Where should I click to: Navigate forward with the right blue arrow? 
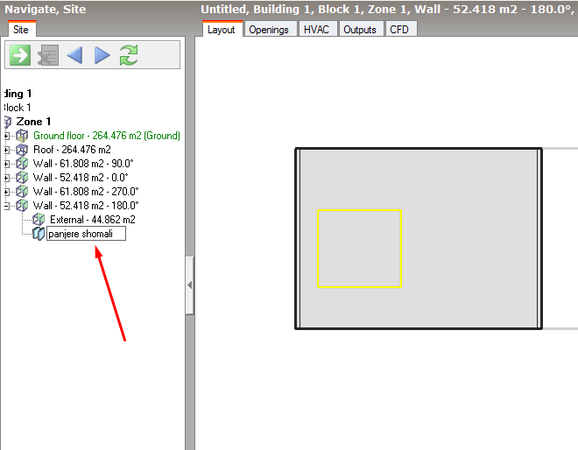pos(102,55)
